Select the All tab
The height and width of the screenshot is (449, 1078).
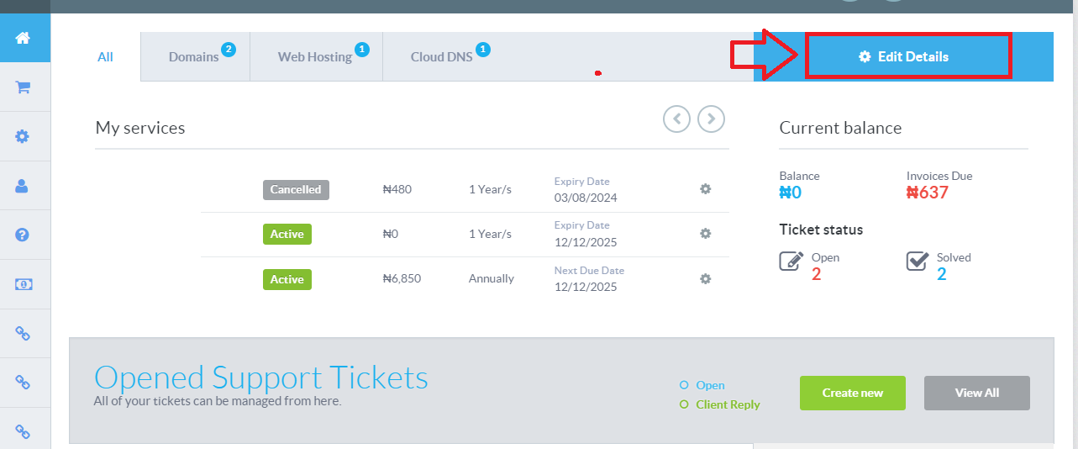[105, 57]
